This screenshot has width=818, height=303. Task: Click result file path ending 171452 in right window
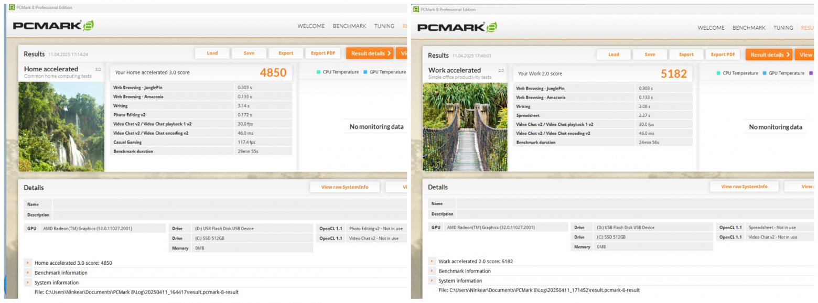coord(539,290)
